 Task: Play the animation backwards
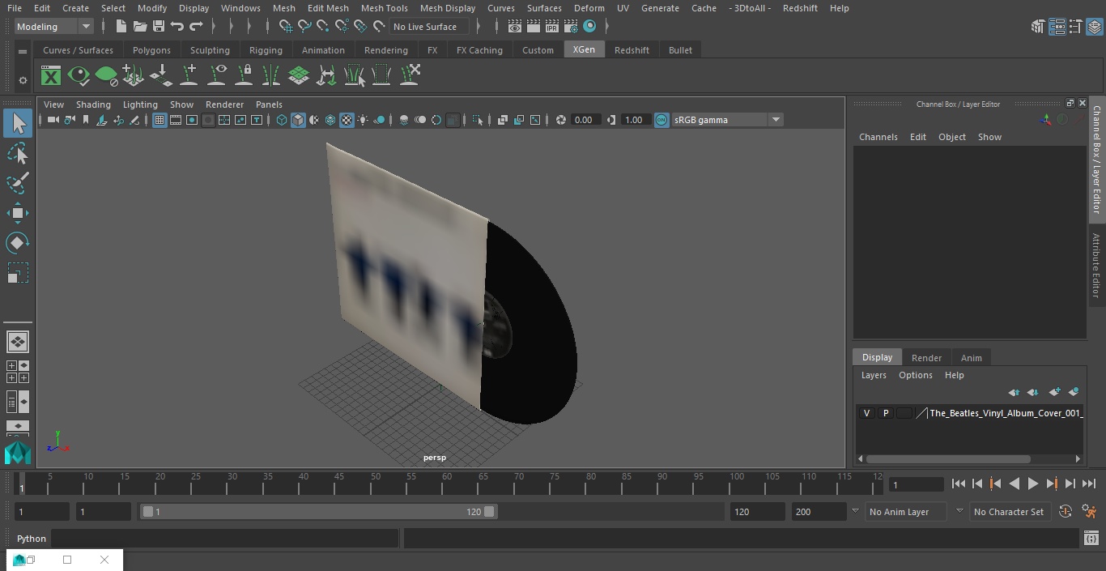coord(1014,484)
